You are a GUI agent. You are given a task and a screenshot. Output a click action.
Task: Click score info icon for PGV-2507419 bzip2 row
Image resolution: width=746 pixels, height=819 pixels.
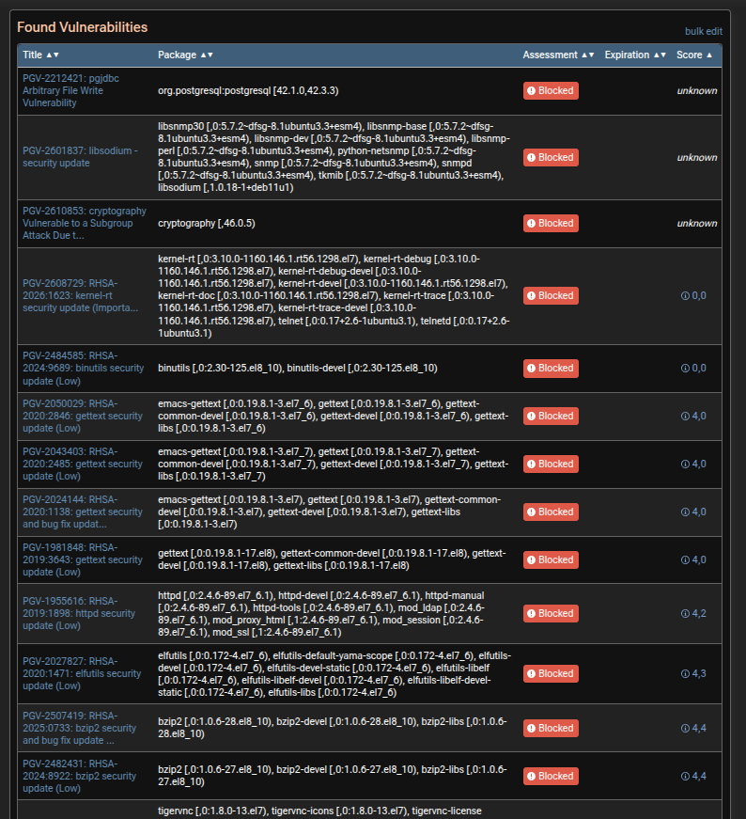685,728
